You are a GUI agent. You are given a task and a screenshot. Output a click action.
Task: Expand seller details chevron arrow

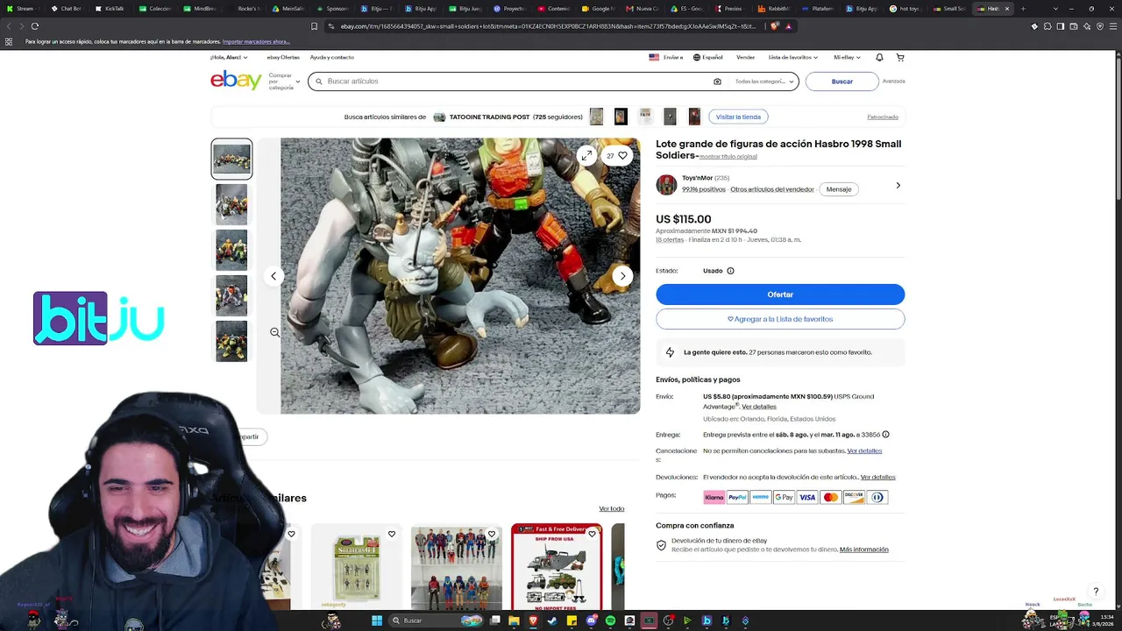[898, 186]
